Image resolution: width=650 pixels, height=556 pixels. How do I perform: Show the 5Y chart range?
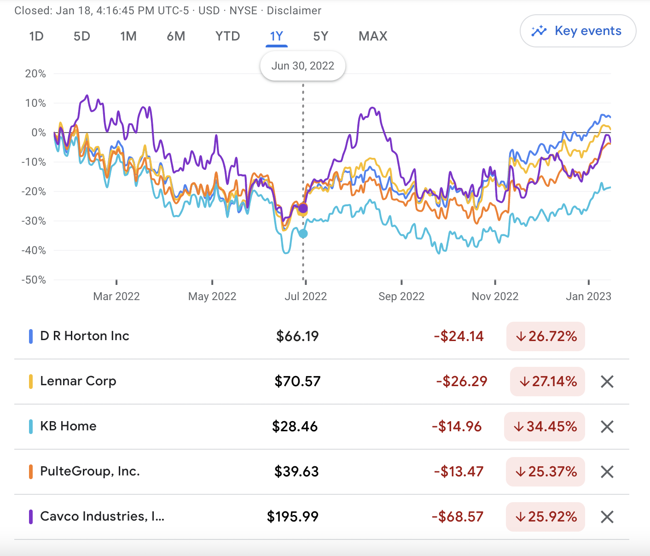(x=321, y=36)
